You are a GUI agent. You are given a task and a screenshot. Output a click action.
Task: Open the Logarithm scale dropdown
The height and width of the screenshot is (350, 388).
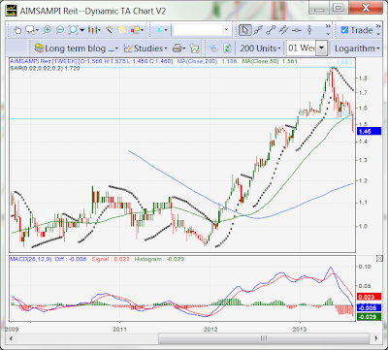pos(357,48)
